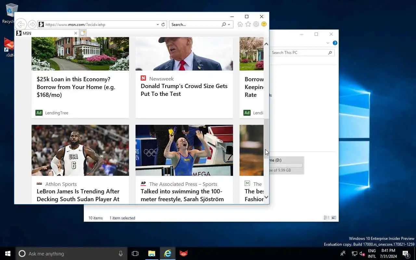This screenshot has width=416, height=260.
Task: Click Internet Explorer taskbar icon
Action: coord(168,253)
